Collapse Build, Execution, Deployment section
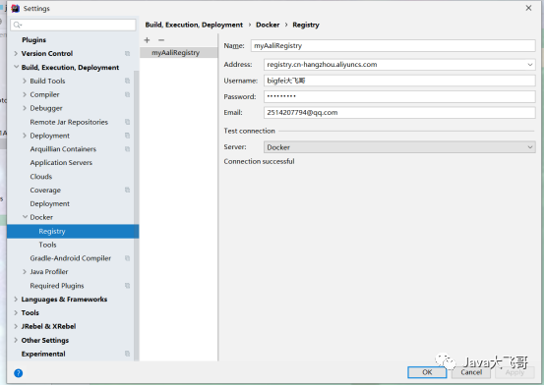The image size is (545, 386). (16, 67)
